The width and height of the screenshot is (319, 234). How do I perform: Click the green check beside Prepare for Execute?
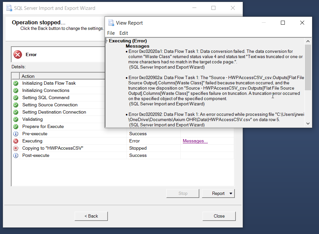(x=16, y=127)
